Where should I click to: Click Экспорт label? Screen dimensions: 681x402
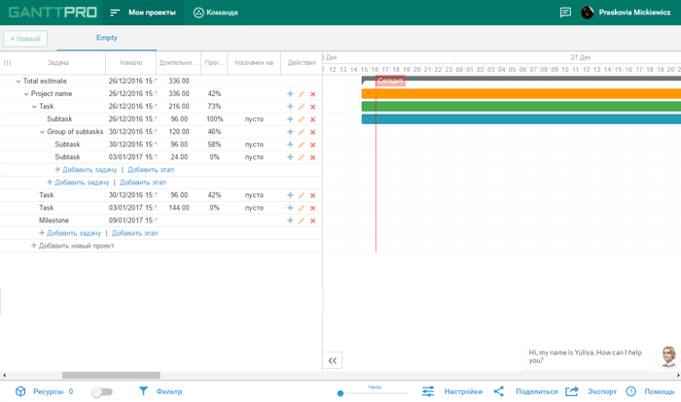pos(602,391)
